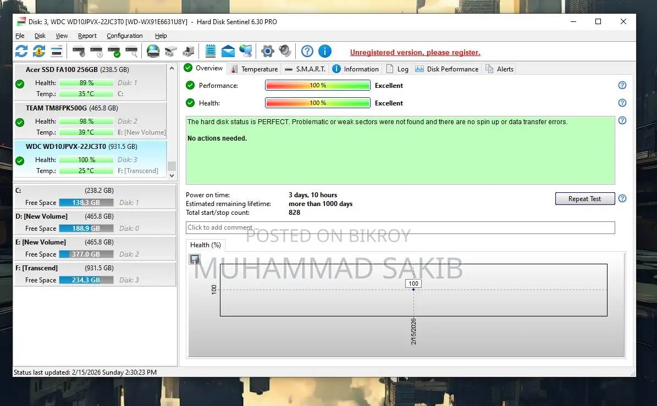Click the globe with monitor icon
Image resolution: width=657 pixels, height=406 pixels.
[246, 51]
